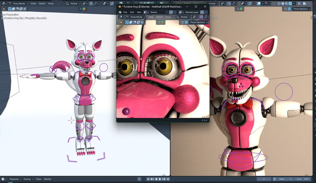Select tweak tool icon in floating window
Image resolution: width=316 pixels, height=183 pixels.
(121, 22)
